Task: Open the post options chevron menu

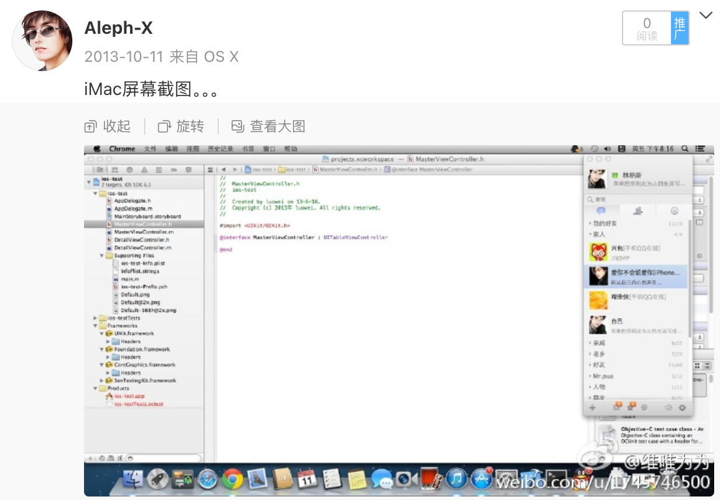Action: (x=706, y=15)
